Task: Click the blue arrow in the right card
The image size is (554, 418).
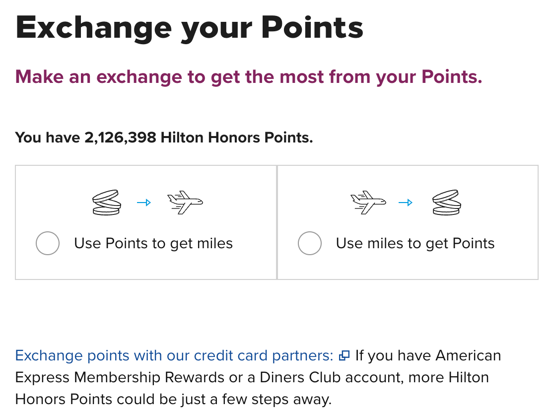Action: tap(407, 203)
